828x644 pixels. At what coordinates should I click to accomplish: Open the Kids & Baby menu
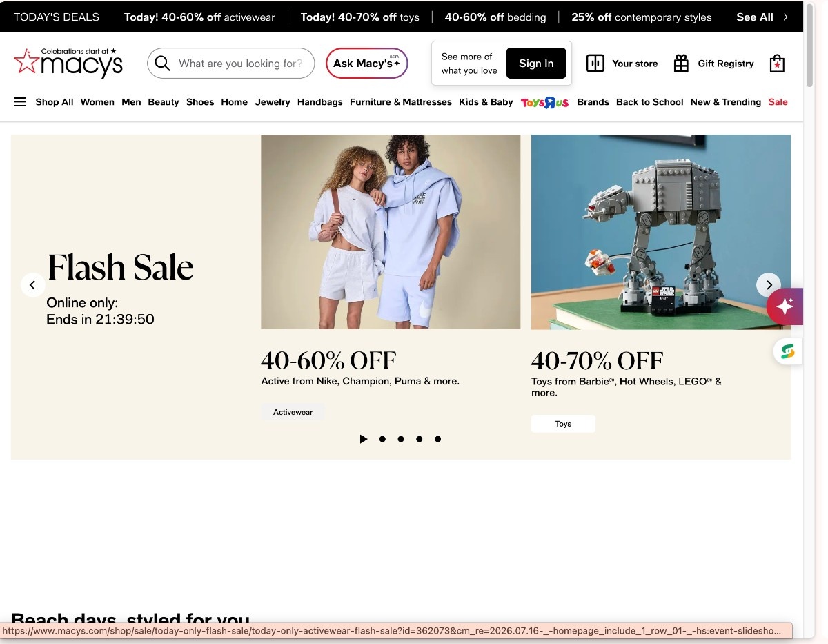tap(486, 102)
